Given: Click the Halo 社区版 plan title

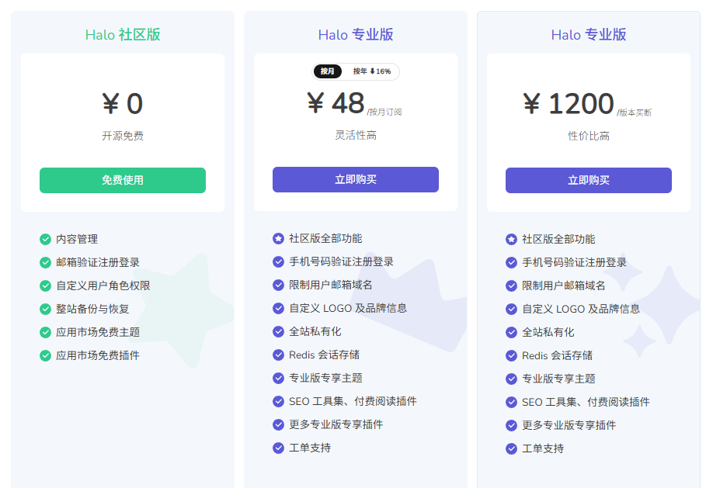Looking at the screenshot, I should pyautogui.click(x=123, y=35).
